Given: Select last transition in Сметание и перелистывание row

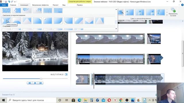Looking at the screenshot, I should [x=99, y=21].
